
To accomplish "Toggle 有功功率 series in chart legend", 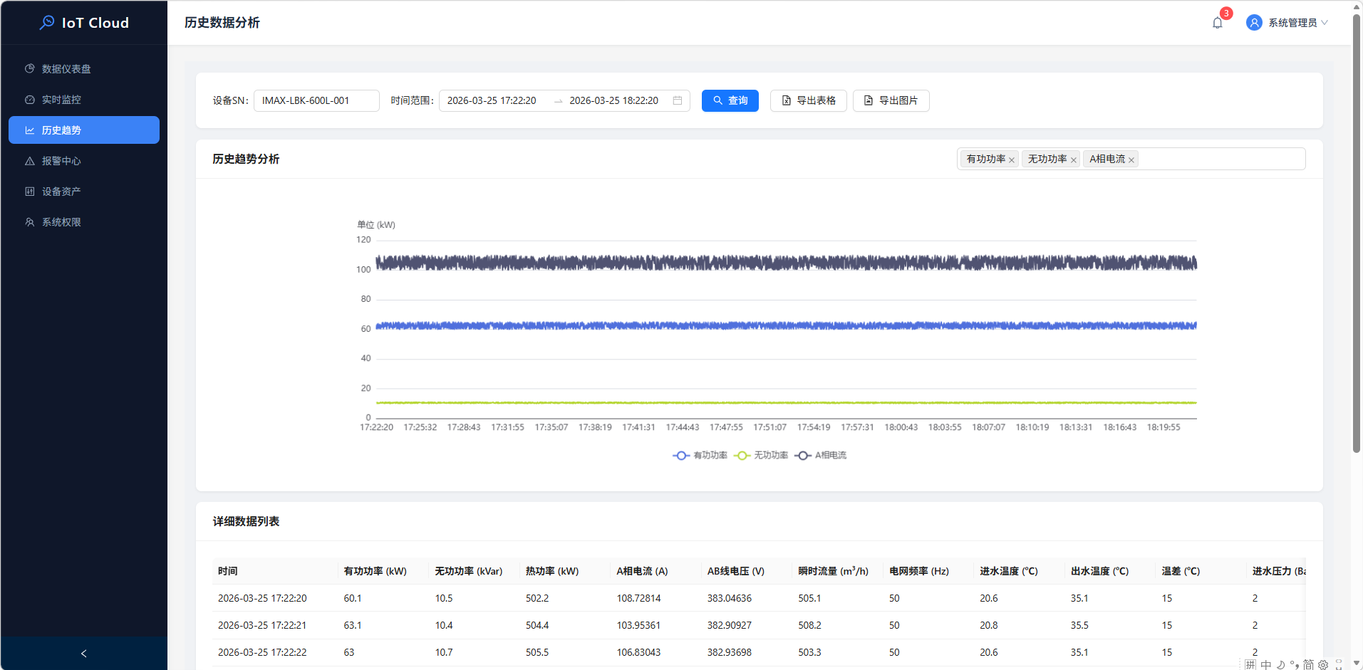I will point(700,456).
